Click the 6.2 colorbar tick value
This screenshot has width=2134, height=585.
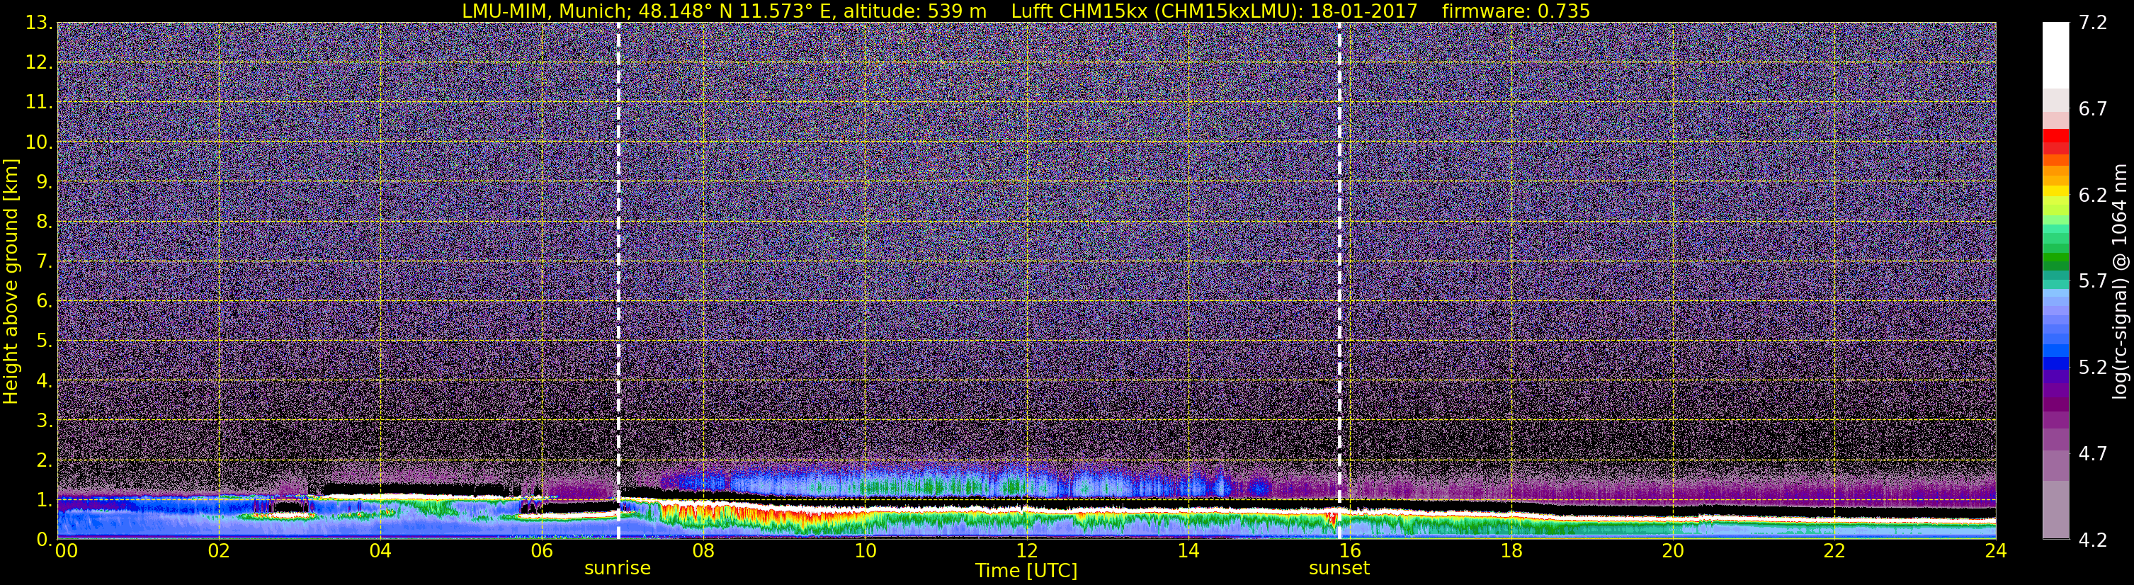pos(2093,195)
